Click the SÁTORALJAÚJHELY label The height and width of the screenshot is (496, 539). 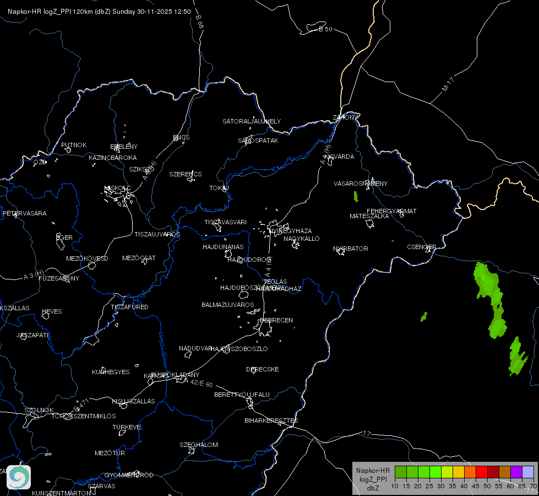tap(252, 121)
